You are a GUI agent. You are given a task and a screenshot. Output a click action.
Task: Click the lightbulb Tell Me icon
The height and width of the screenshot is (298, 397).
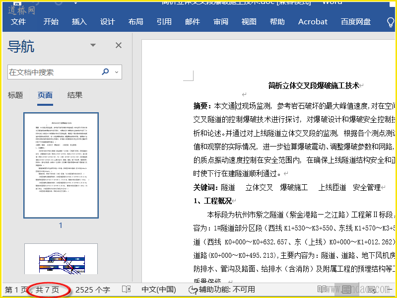tap(391, 22)
